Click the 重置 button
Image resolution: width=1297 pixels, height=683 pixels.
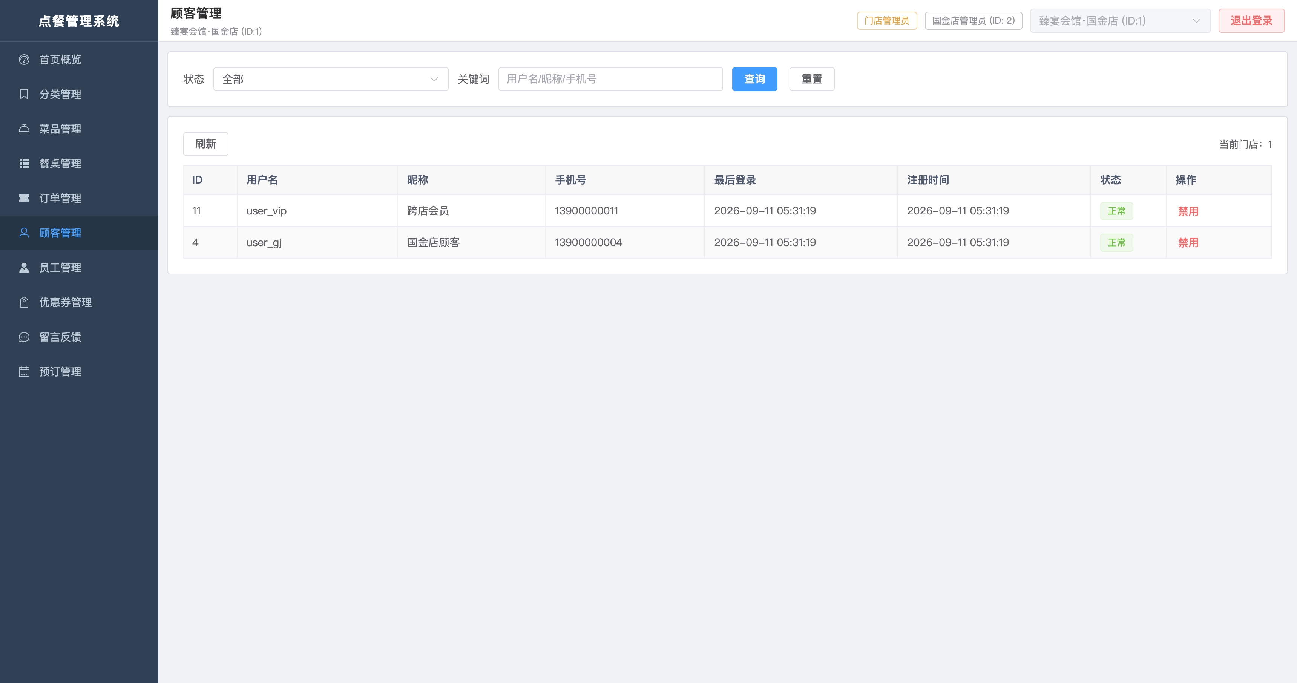812,79
